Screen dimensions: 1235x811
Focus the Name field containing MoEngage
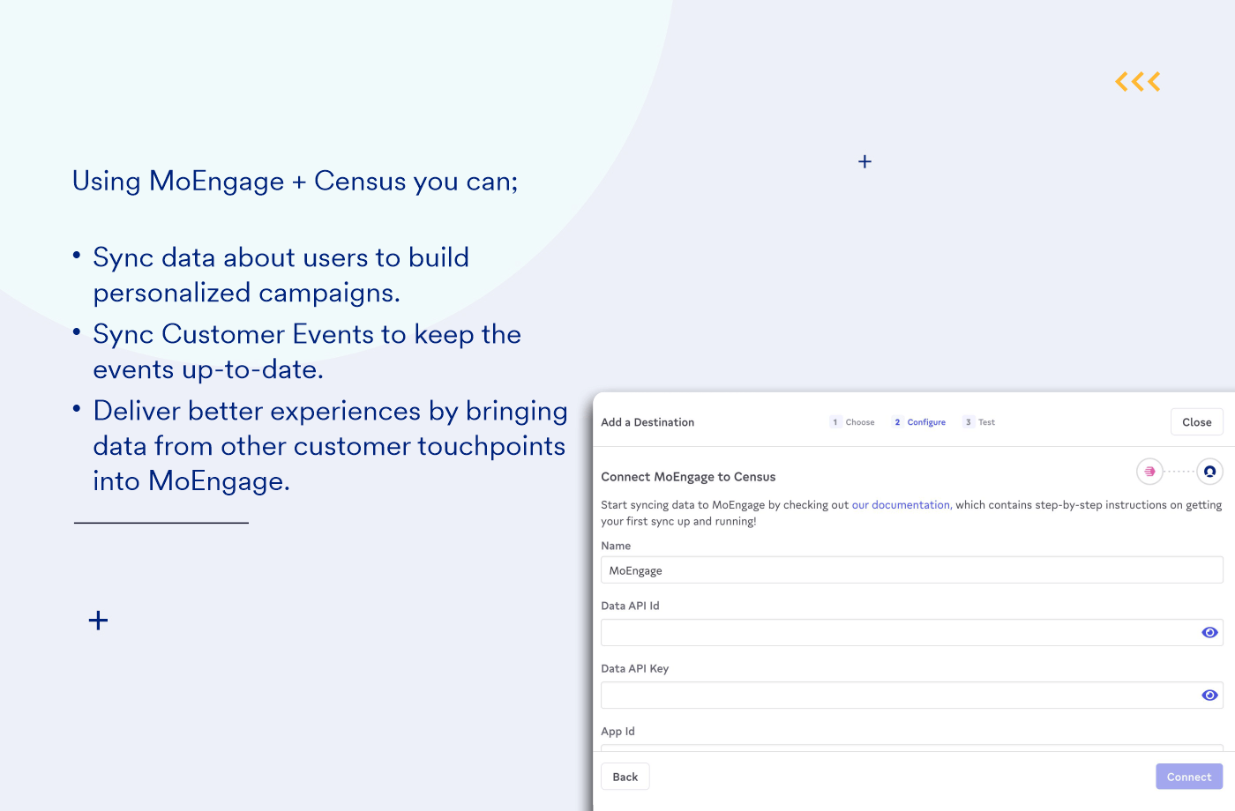912,570
